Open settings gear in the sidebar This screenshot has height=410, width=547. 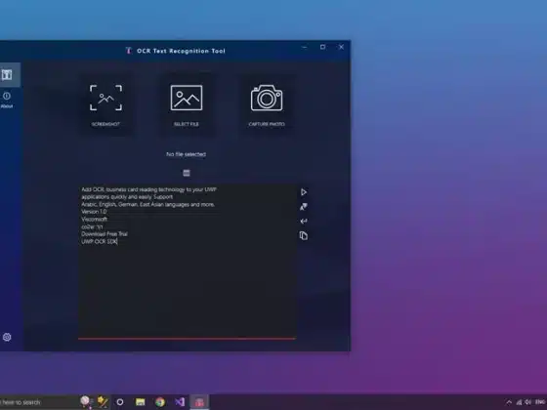tap(7, 337)
